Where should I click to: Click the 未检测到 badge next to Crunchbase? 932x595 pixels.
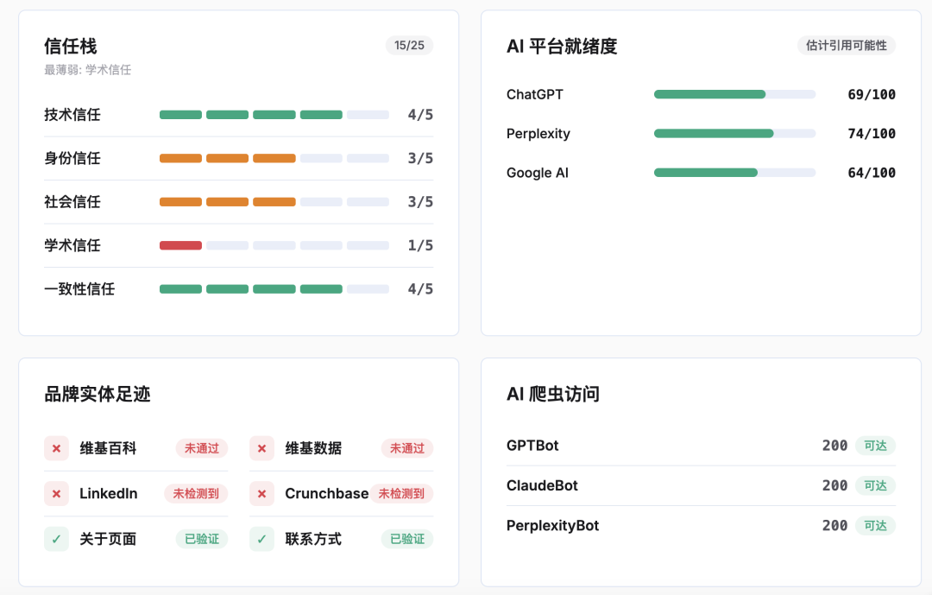tap(401, 494)
